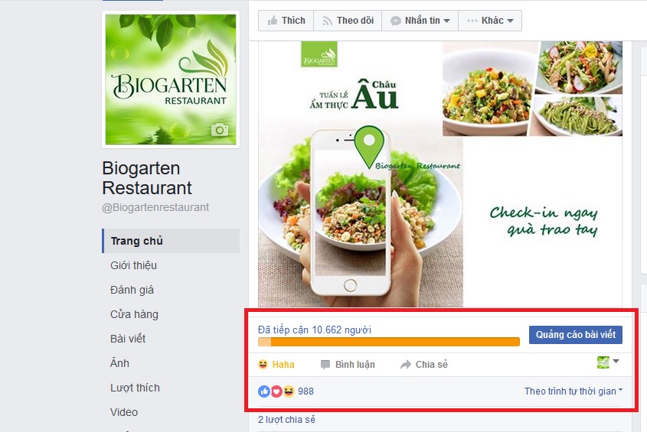The image size is (647, 432).
Task: Click the Chia sẻ share arrow icon
Action: click(x=406, y=365)
